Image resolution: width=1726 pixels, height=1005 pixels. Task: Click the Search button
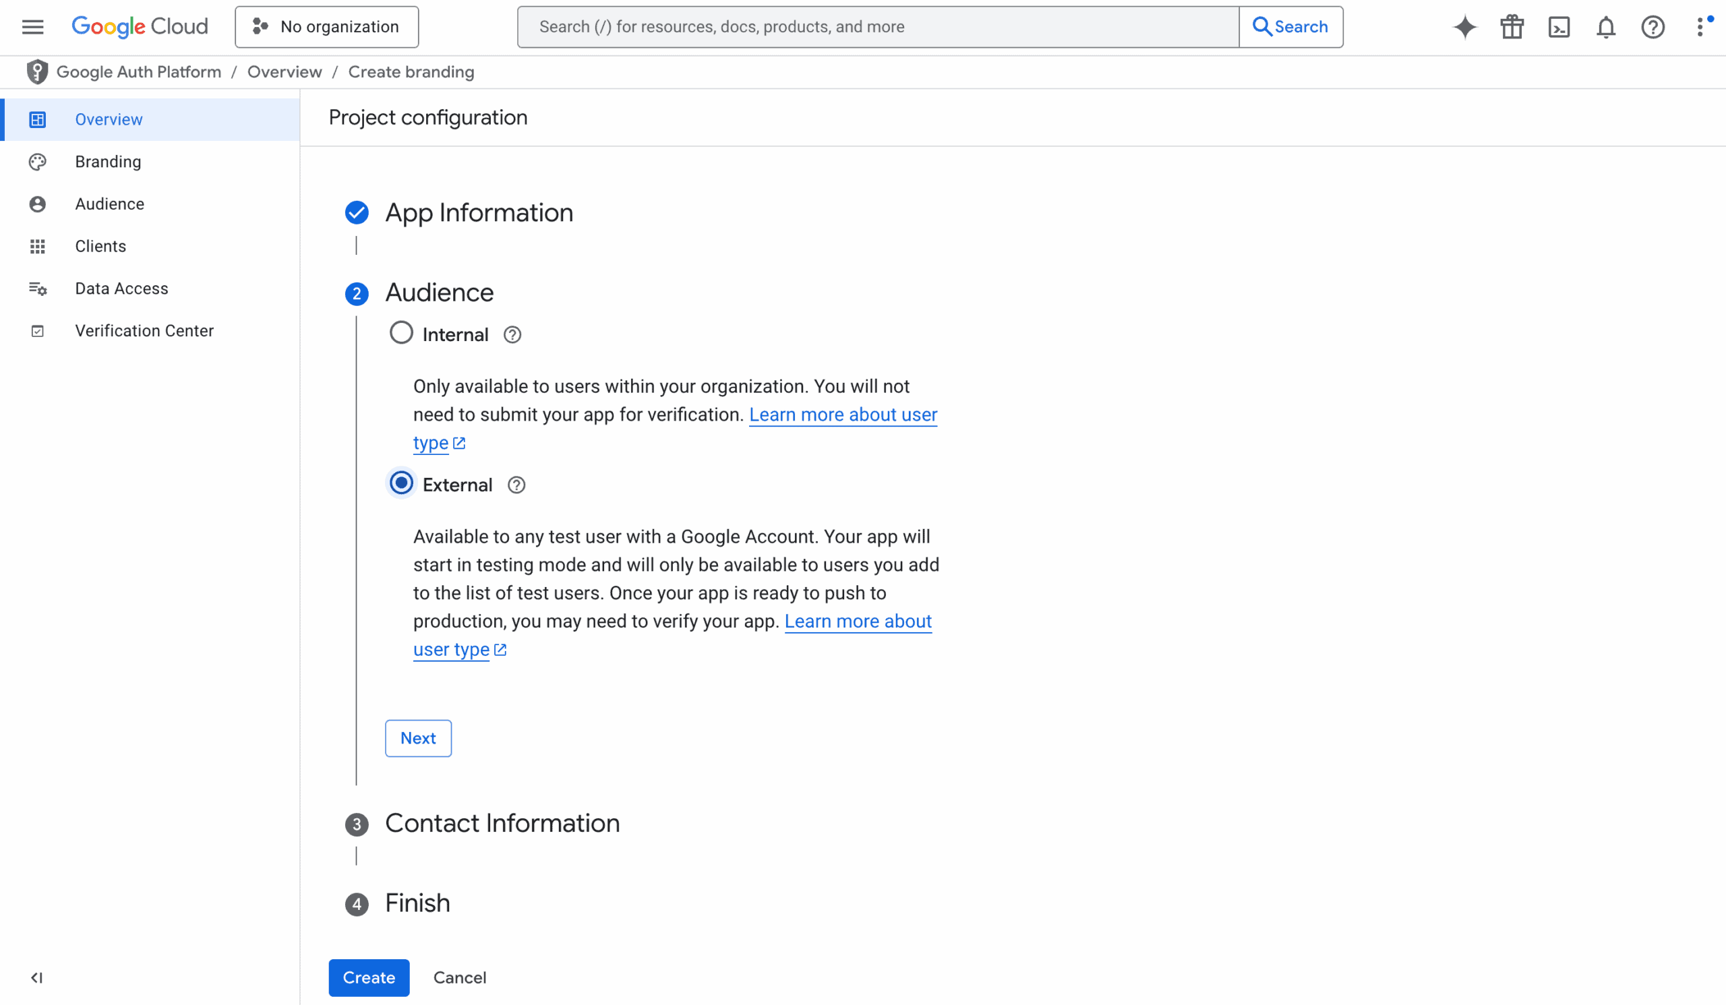(x=1290, y=27)
